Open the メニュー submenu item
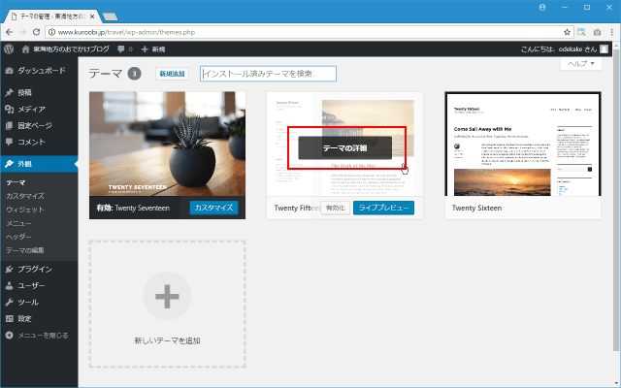 click(x=18, y=223)
